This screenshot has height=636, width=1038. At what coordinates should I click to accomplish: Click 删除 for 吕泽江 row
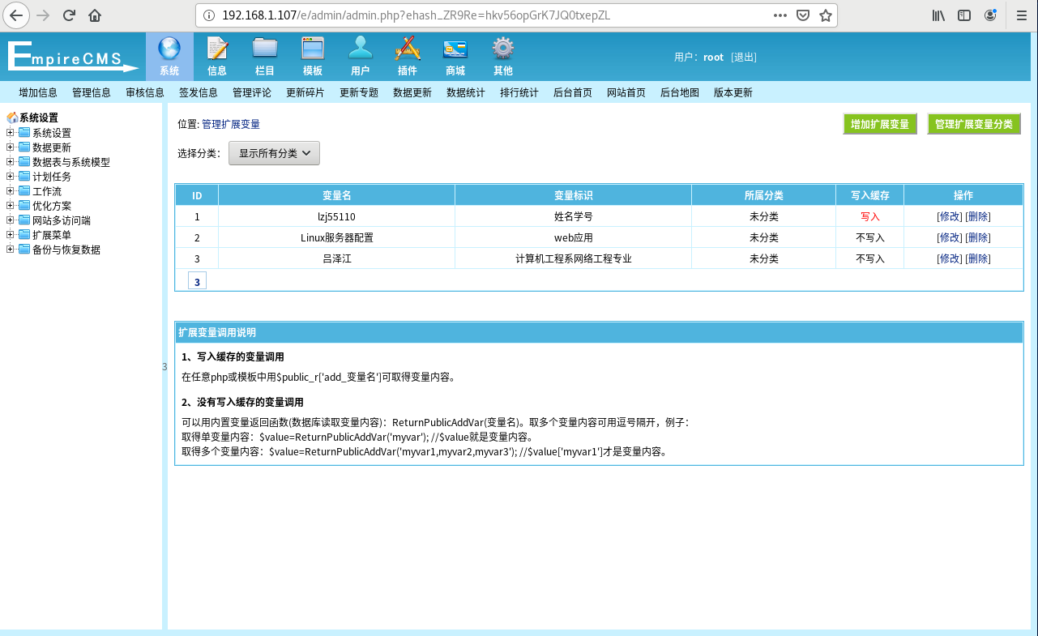(978, 259)
